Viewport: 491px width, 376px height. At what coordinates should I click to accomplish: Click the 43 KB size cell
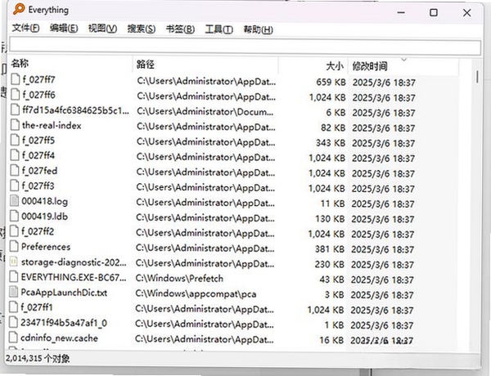coord(331,280)
